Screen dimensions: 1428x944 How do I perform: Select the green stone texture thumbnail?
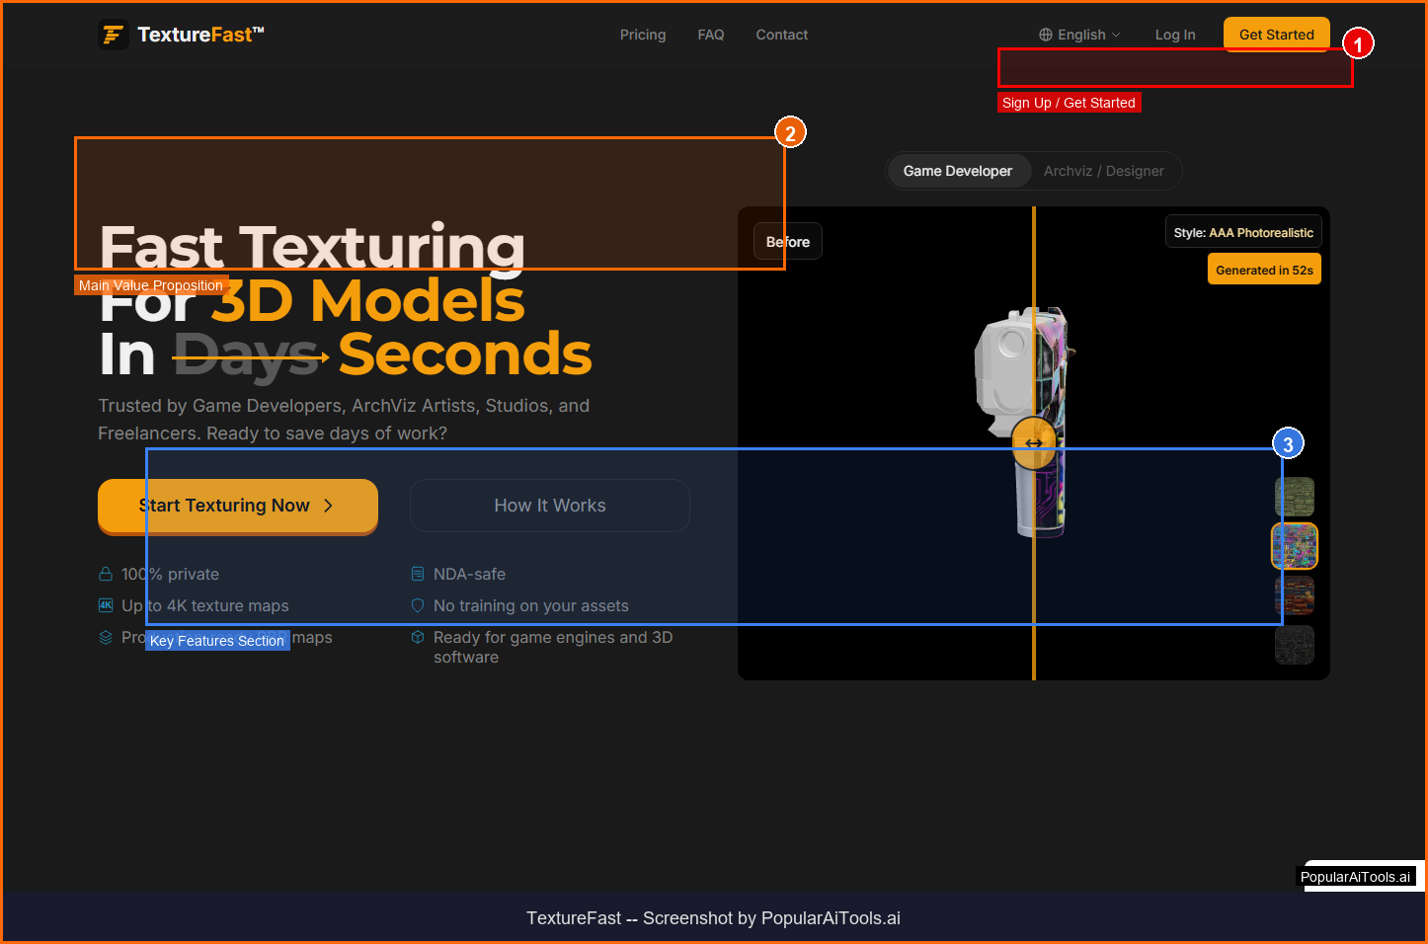coord(1294,497)
